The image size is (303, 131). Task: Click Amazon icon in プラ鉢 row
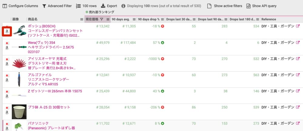click(7, 112)
